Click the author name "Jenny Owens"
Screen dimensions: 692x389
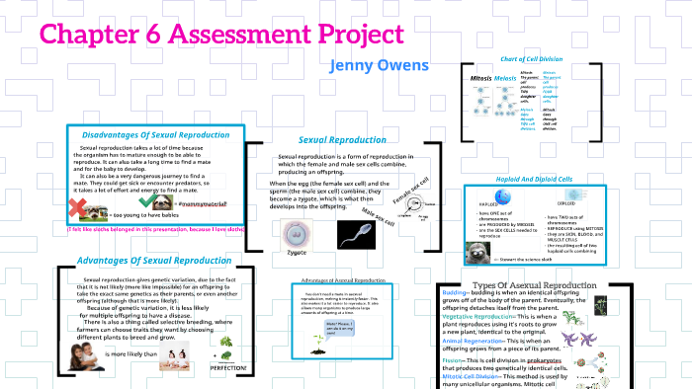click(379, 65)
